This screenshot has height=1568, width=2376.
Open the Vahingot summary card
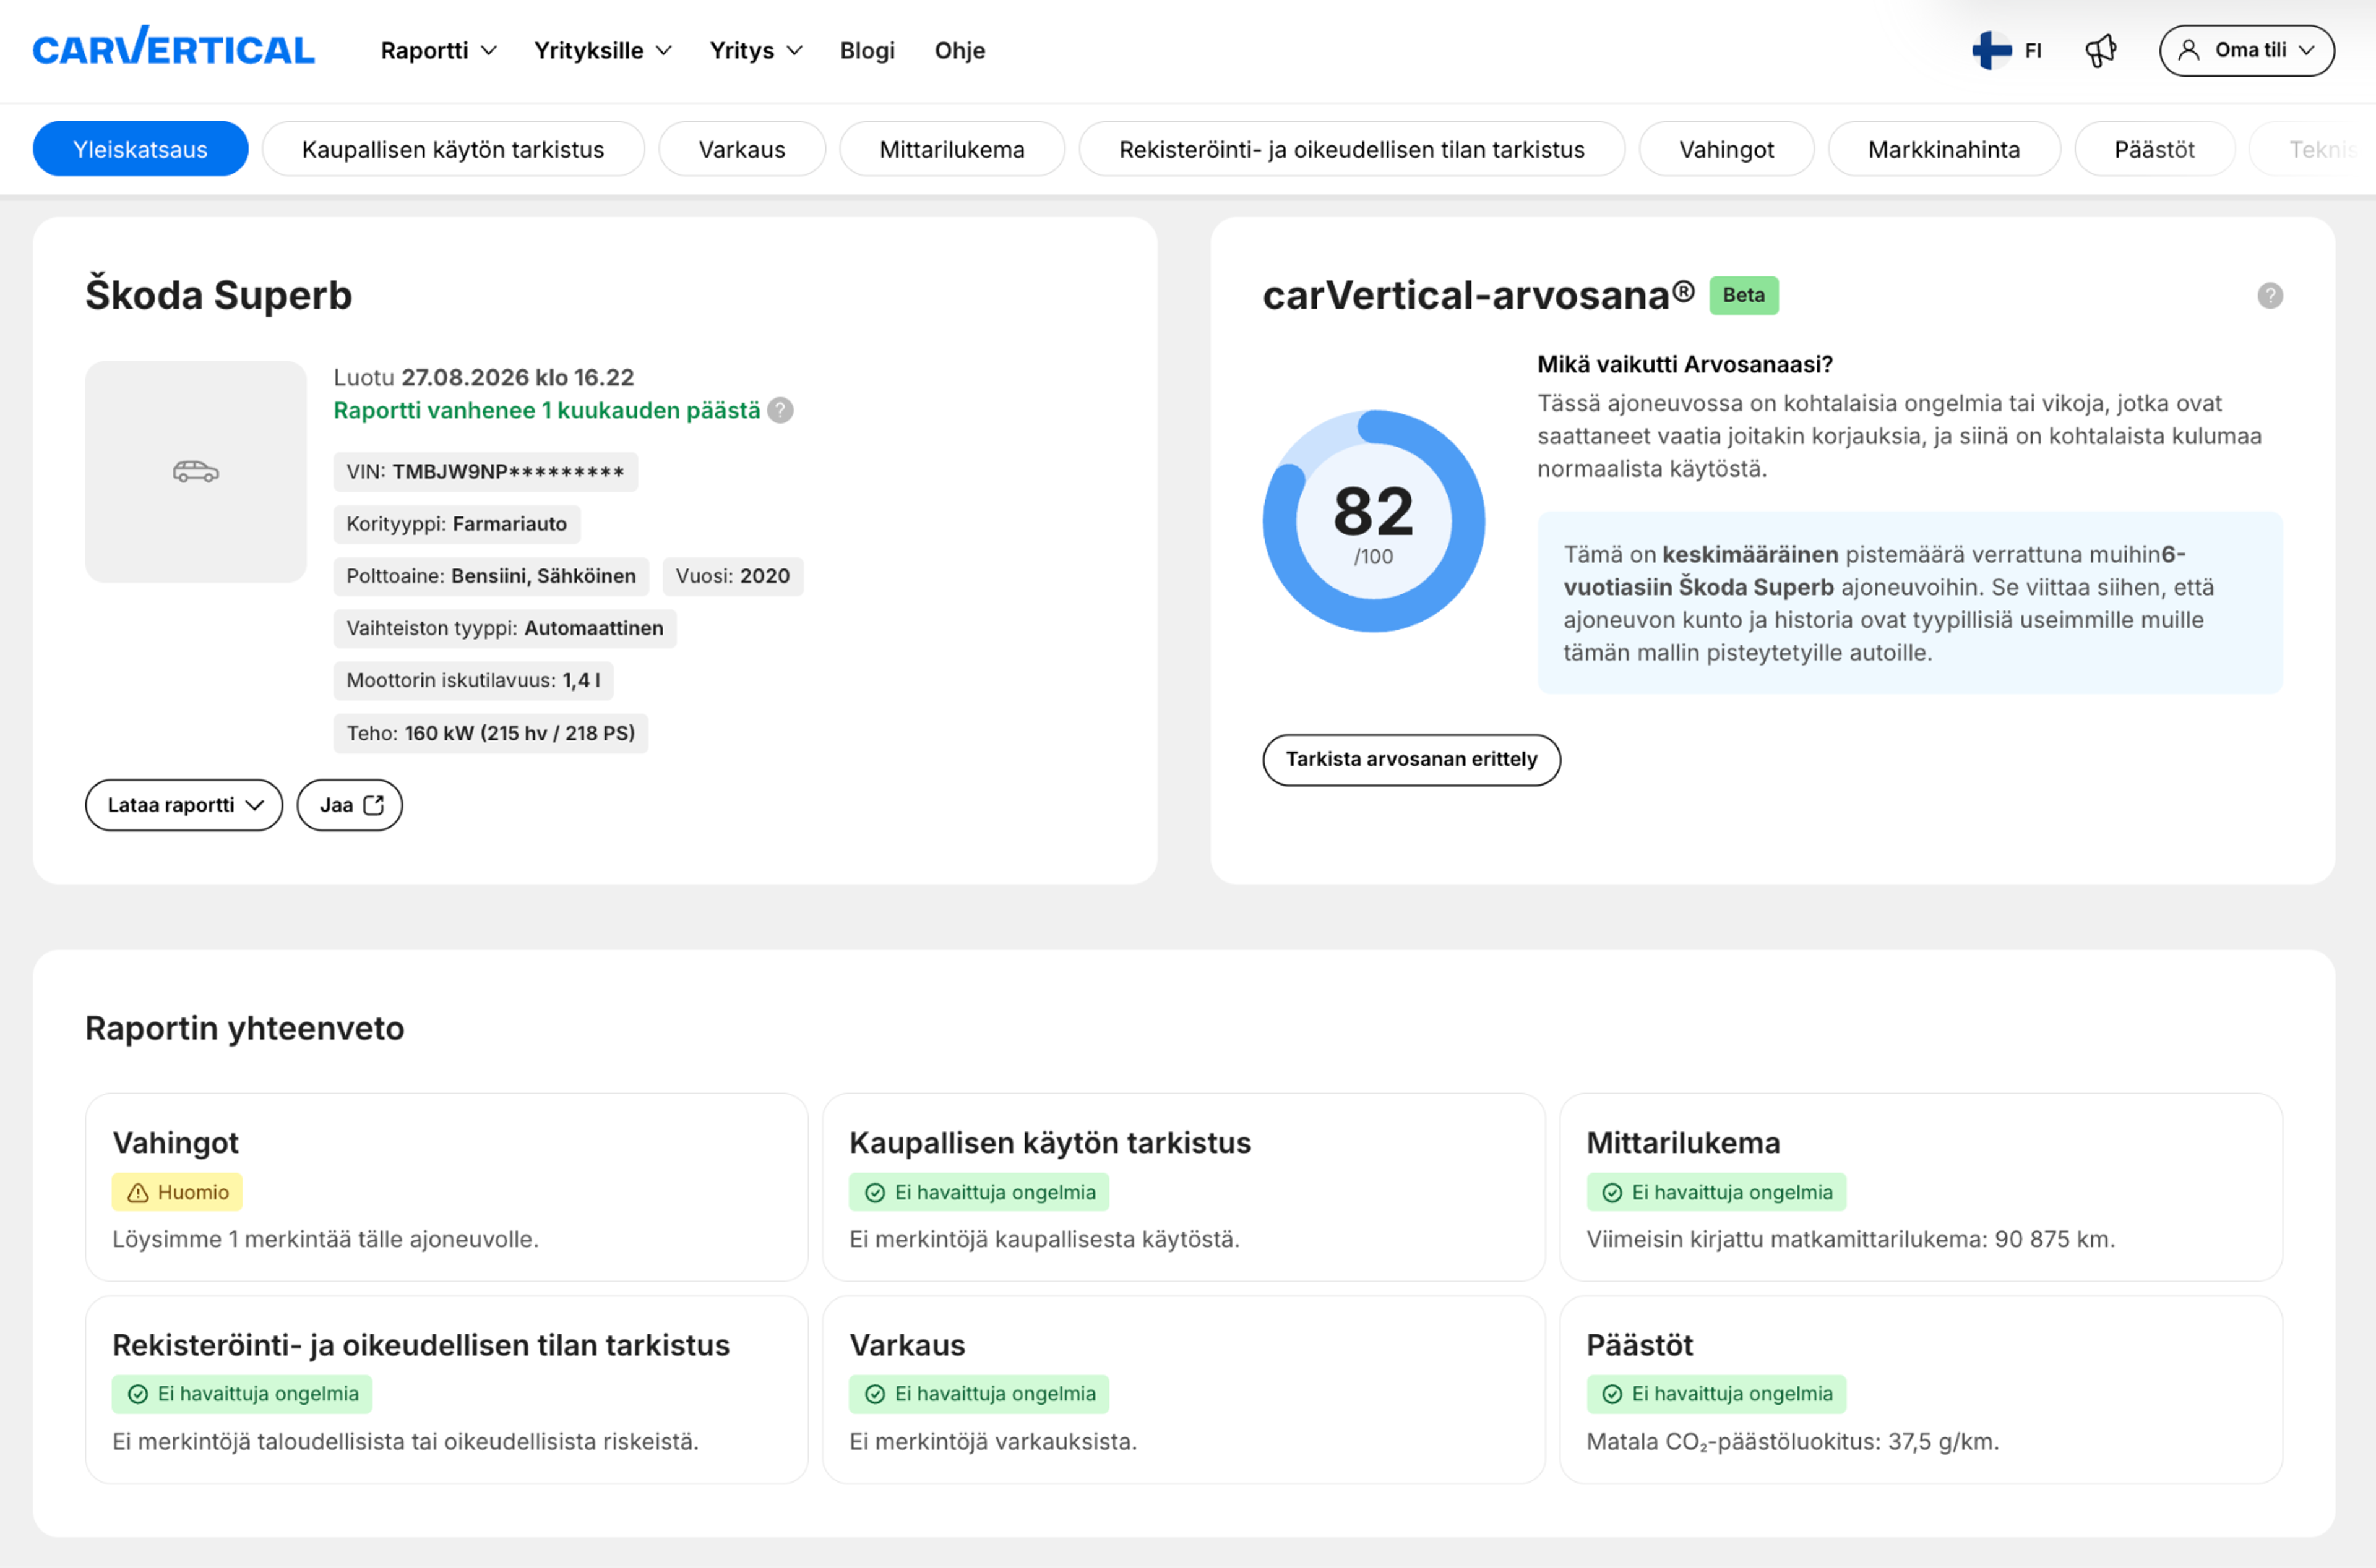coord(446,1187)
